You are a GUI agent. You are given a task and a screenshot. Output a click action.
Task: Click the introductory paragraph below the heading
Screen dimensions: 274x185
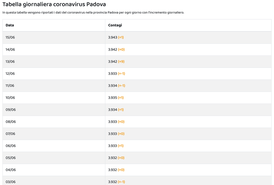tap(93, 12)
